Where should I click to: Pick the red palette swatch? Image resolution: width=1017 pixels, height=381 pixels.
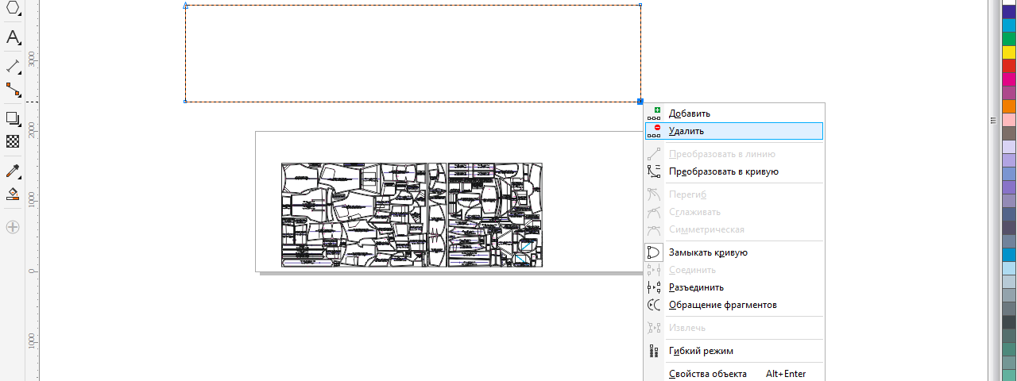(x=1008, y=66)
